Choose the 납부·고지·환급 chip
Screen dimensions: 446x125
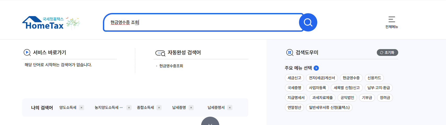(x=379, y=88)
